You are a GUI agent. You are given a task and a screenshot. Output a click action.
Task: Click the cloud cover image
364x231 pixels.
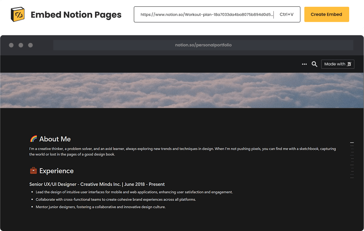[182, 90]
